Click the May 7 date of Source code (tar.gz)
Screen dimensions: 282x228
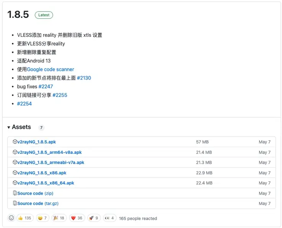pos(264,204)
